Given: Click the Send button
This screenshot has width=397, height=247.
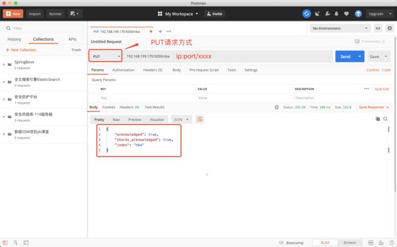Looking at the screenshot, I should tap(345, 56).
